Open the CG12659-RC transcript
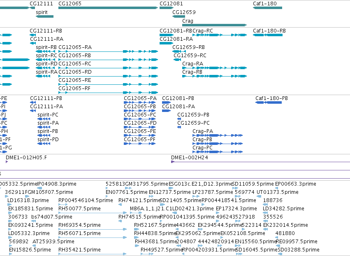 click(190, 56)
